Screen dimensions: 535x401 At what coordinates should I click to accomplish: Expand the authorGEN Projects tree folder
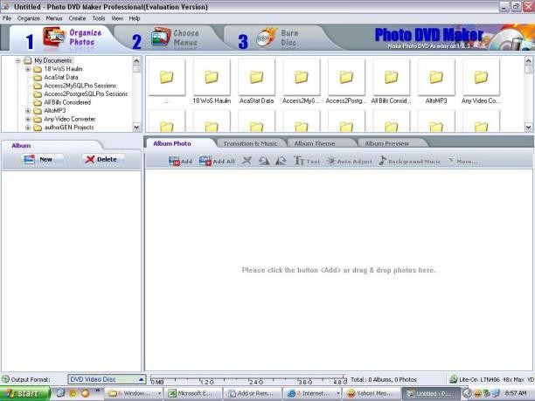tap(28, 128)
